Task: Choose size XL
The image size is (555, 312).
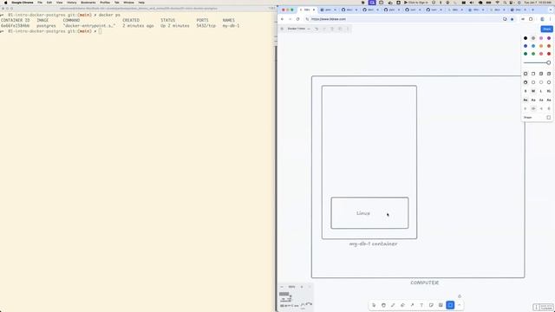Action: (549, 91)
